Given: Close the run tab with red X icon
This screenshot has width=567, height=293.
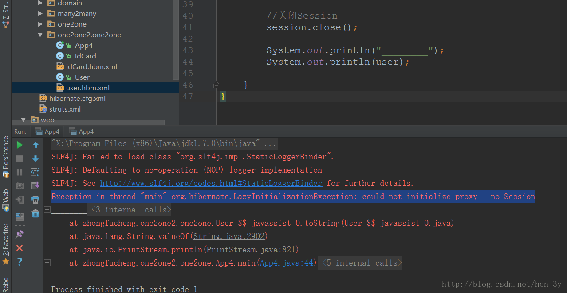Looking at the screenshot, I should (20, 248).
